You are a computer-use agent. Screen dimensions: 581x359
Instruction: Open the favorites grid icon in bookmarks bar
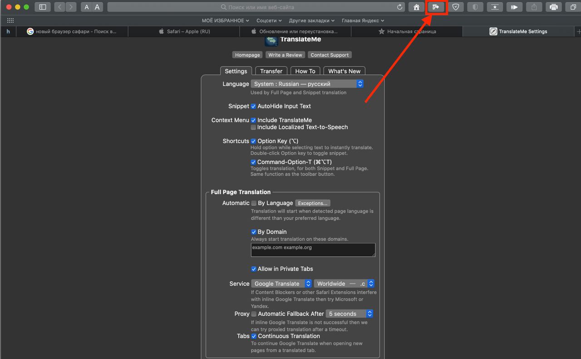click(x=10, y=20)
